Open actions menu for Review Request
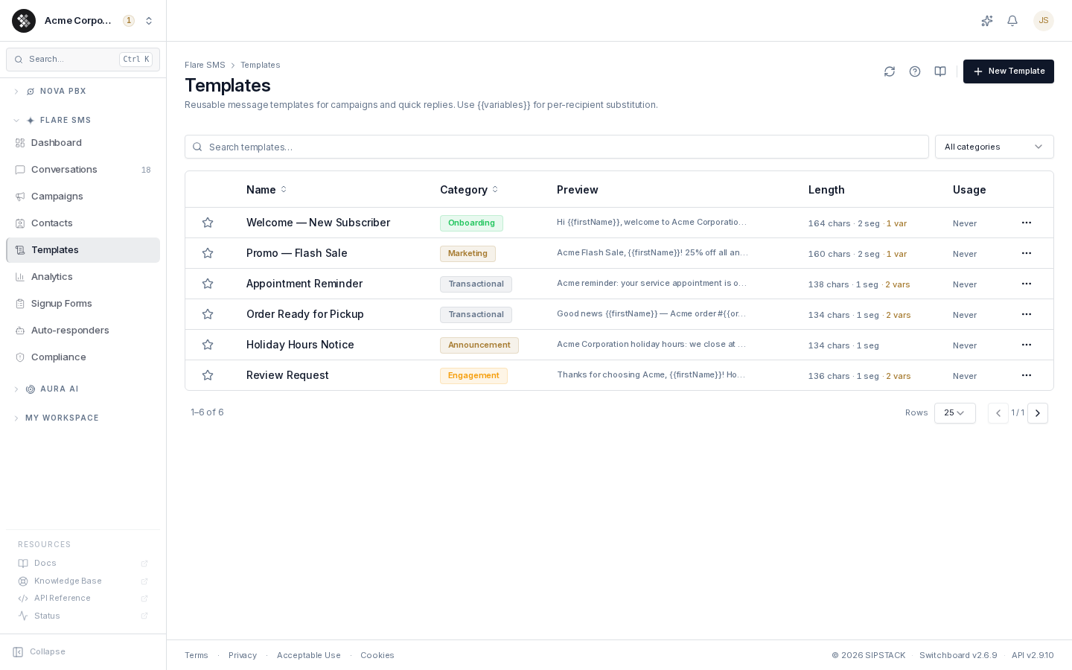1072x670 pixels. (x=1027, y=375)
